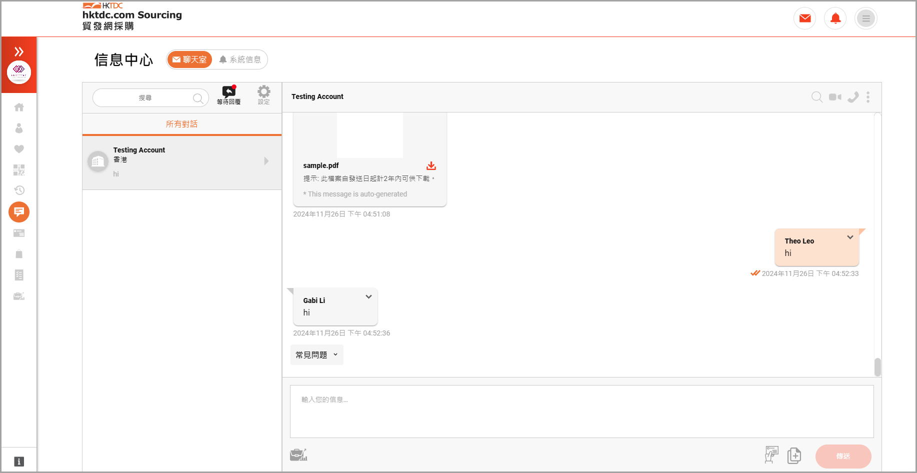Switch to the 系統信息 tab
This screenshot has height=473, width=917.
coord(240,59)
